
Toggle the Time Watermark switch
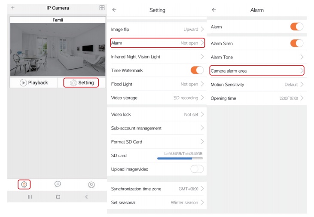(x=197, y=70)
